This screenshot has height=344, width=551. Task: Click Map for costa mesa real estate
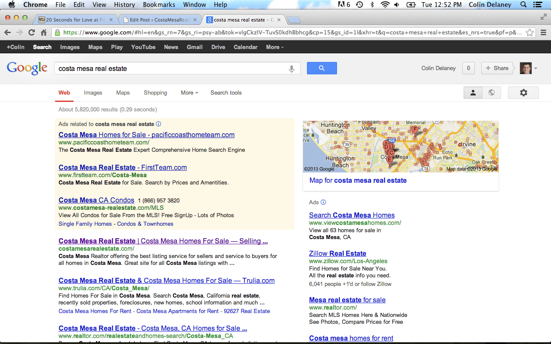click(358, 180)
